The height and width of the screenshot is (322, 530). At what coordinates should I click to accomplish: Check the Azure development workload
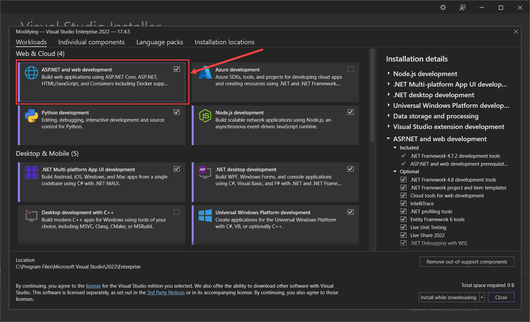351,69
